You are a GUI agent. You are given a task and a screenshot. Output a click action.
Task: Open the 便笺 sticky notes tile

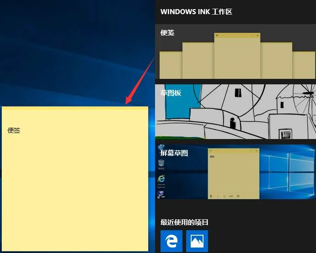236,52
